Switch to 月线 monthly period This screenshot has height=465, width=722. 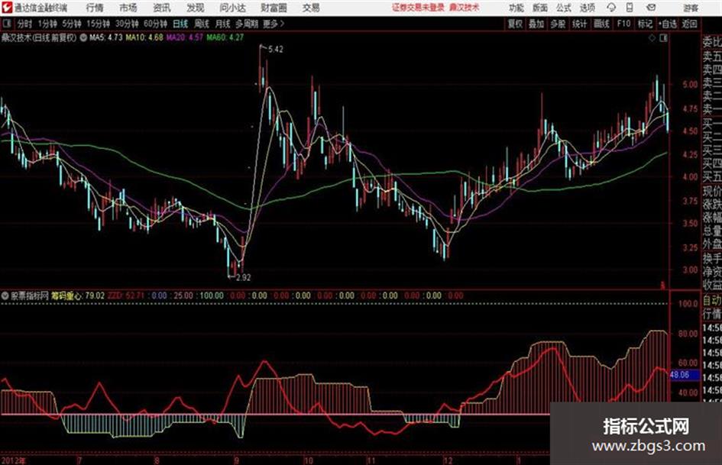[x=223, y=24]
